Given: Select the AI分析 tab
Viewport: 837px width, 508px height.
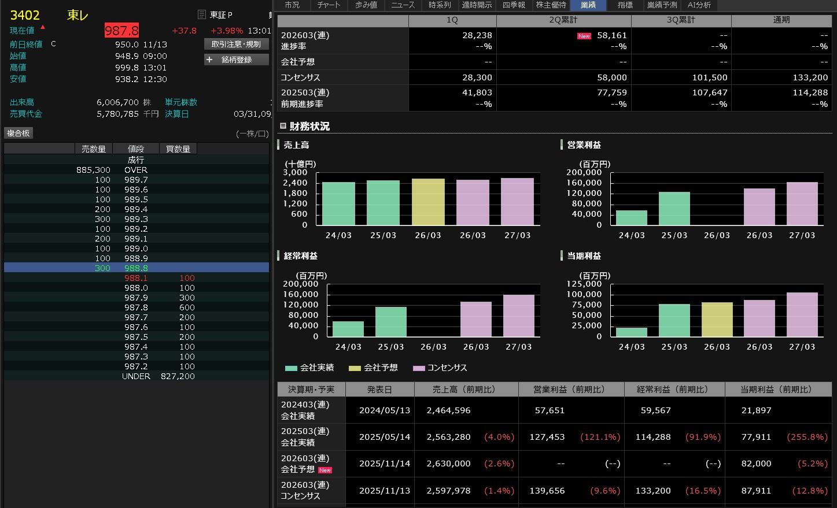Looking at the screenshot, I should point(699,5).
